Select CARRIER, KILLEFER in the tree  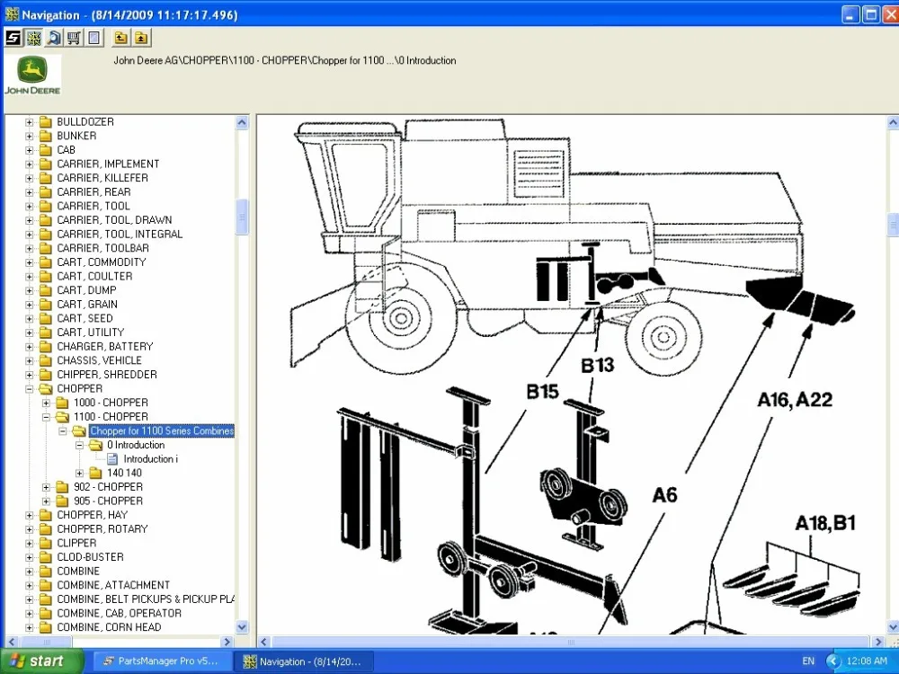(102, 178)
